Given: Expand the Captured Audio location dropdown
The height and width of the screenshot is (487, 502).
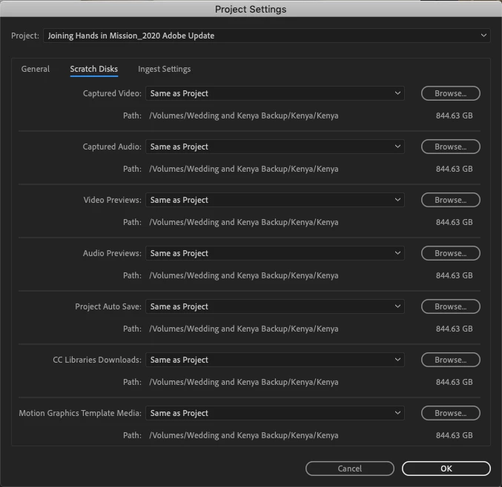Looking at the screenshot, I should tap(275, 147).
